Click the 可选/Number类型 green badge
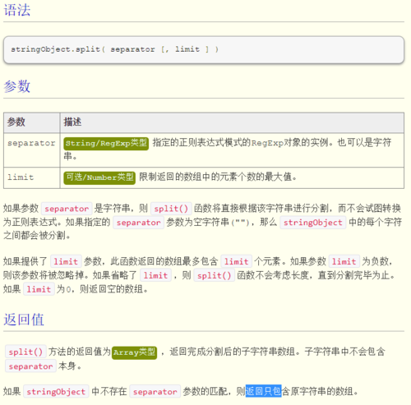 click(x=99, y=177)
